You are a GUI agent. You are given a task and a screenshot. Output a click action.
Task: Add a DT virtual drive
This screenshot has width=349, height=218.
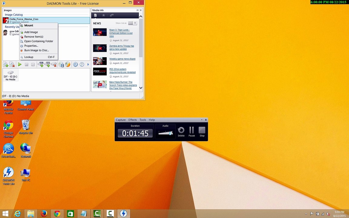41,64
